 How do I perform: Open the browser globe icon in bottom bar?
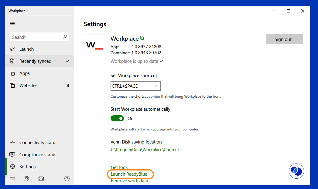pyautogui.click(x=26, y=179)
